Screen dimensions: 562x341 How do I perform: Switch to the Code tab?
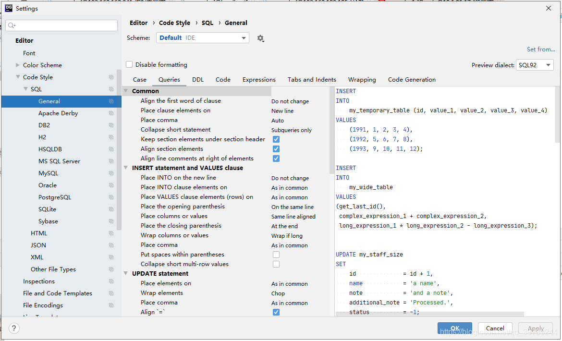tap(223, 80)
